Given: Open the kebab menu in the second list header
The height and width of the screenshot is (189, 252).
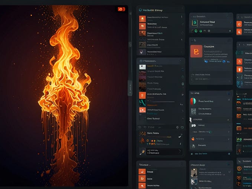Looking at the screenshot, I should 180,61.
